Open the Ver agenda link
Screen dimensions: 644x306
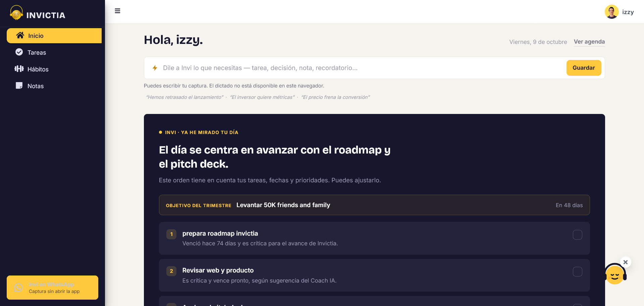pyautogui.click(x=589, y=42)
